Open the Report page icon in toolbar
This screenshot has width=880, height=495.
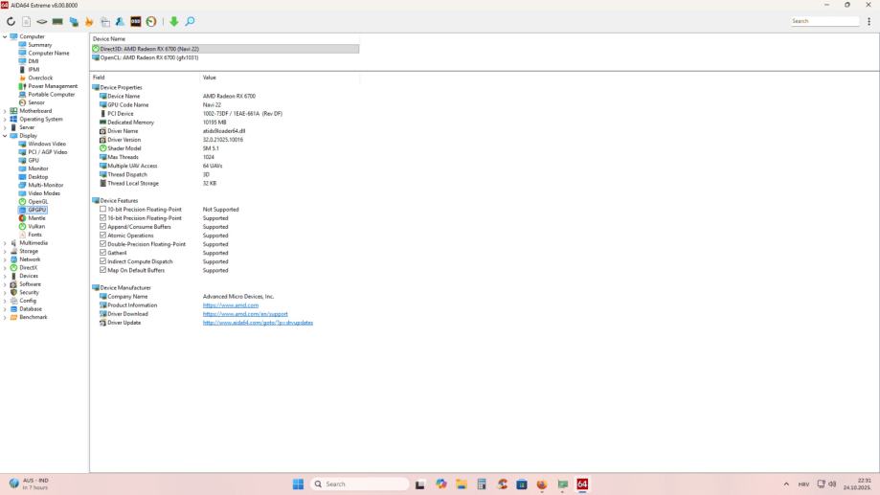point(27,21)
